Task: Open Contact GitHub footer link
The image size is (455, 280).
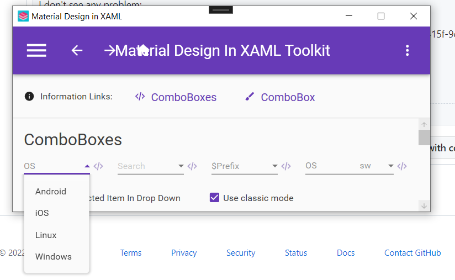Action: point(412,253)
